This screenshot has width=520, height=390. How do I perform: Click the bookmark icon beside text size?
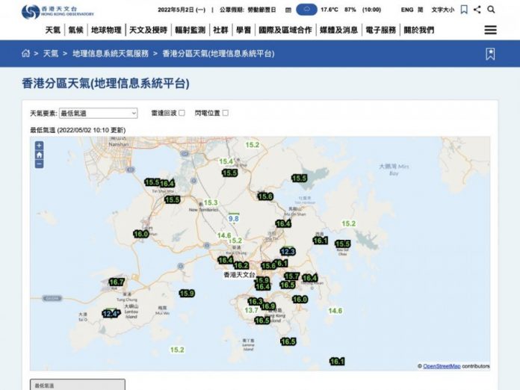464,10
